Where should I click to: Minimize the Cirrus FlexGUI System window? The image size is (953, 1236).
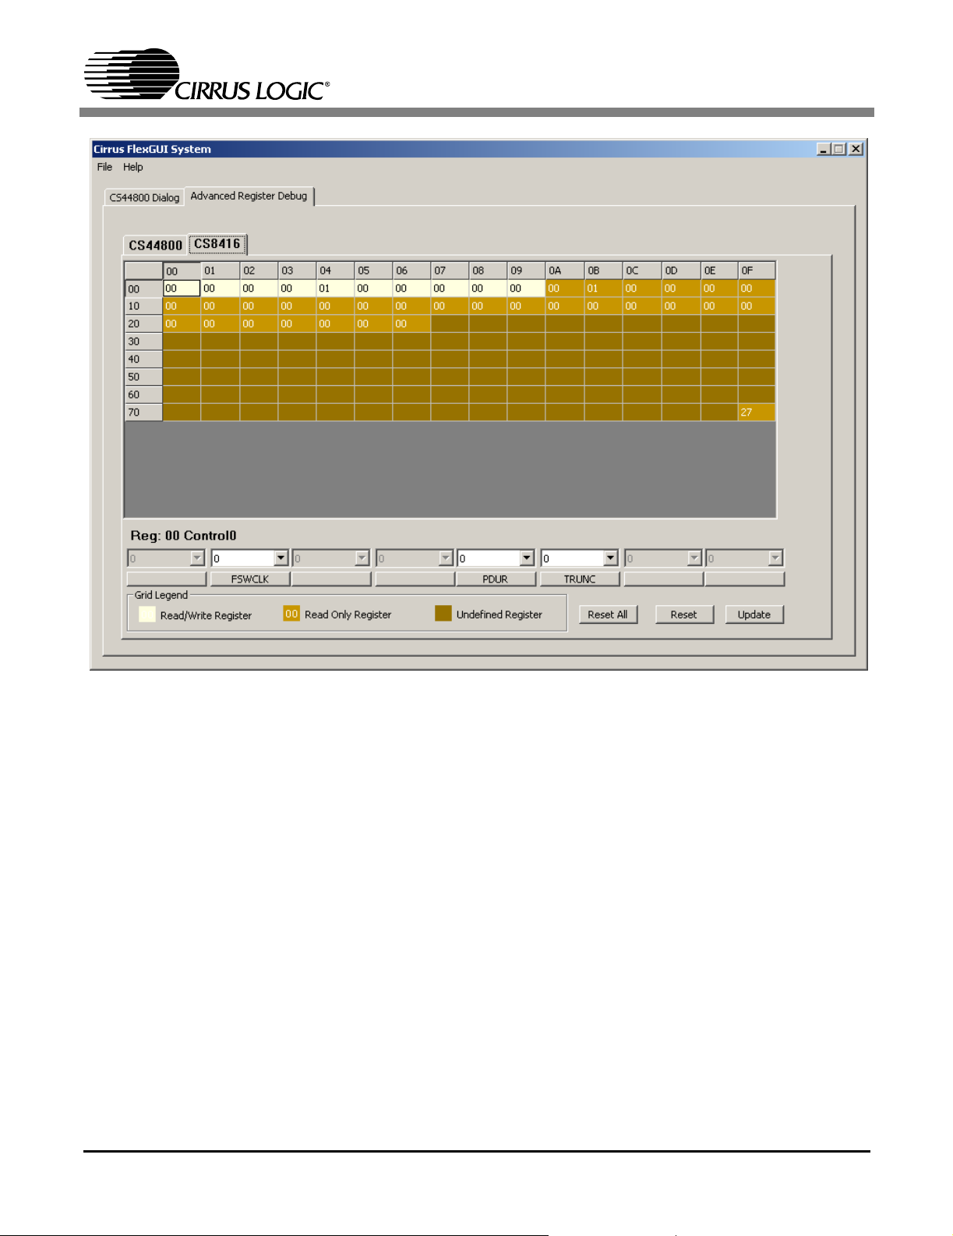(x=823, y=149)
